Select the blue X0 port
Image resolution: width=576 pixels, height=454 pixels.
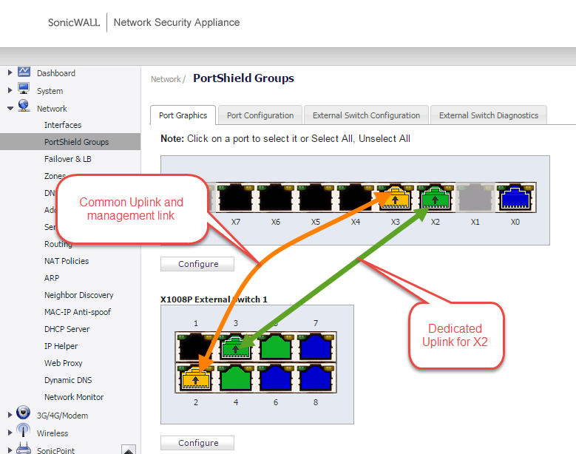point(515,198)
